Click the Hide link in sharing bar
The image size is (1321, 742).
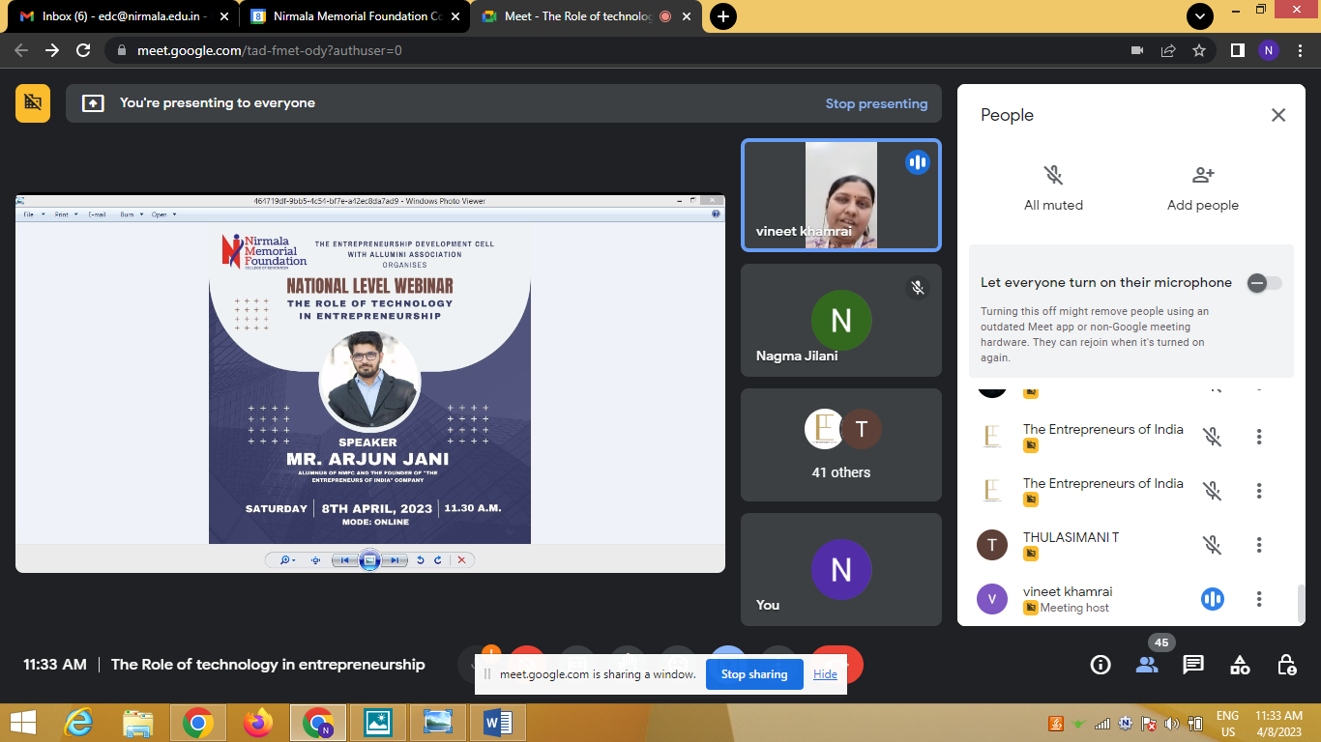[x=825, y=674]
